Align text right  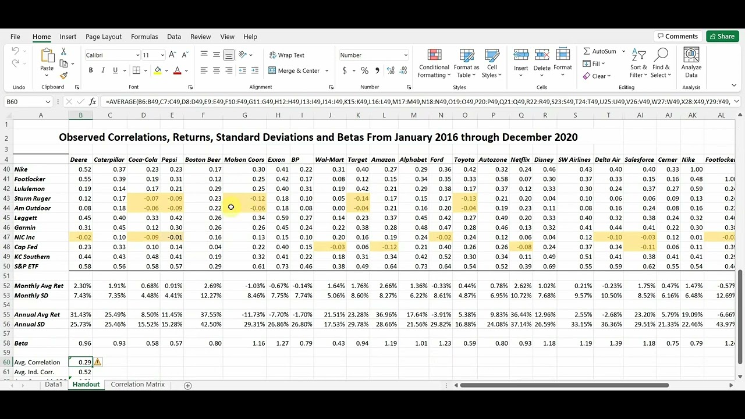(x=229, y=70)
